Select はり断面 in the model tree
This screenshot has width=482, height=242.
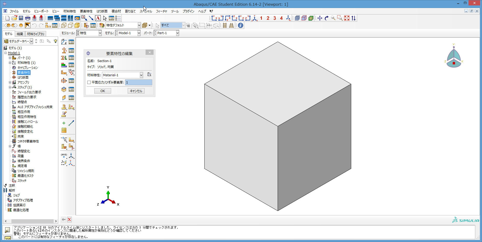[23, 78]
